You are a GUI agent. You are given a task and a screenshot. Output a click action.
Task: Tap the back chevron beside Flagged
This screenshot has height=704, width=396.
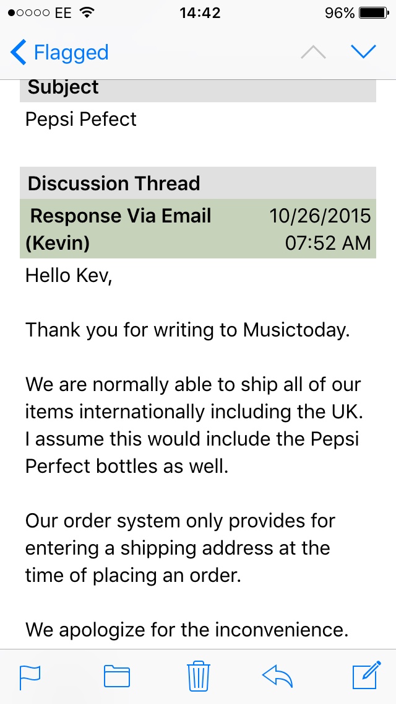pos(19,52)
